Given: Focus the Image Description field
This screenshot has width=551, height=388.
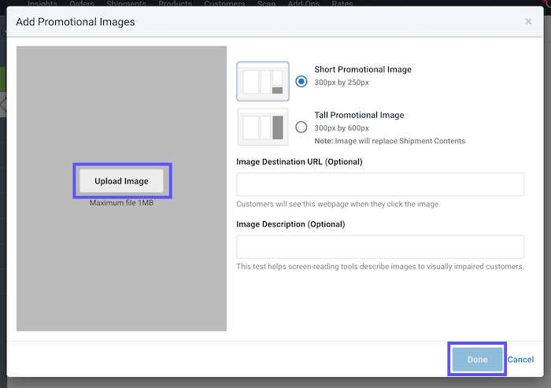Looking at the screenshot, I should tap(380, 246).
